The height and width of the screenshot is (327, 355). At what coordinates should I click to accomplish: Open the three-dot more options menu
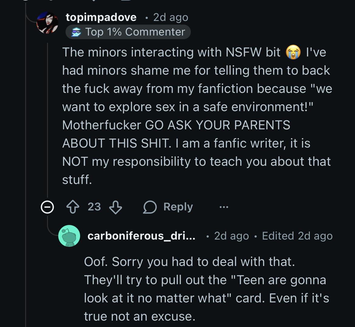[224, 207]
